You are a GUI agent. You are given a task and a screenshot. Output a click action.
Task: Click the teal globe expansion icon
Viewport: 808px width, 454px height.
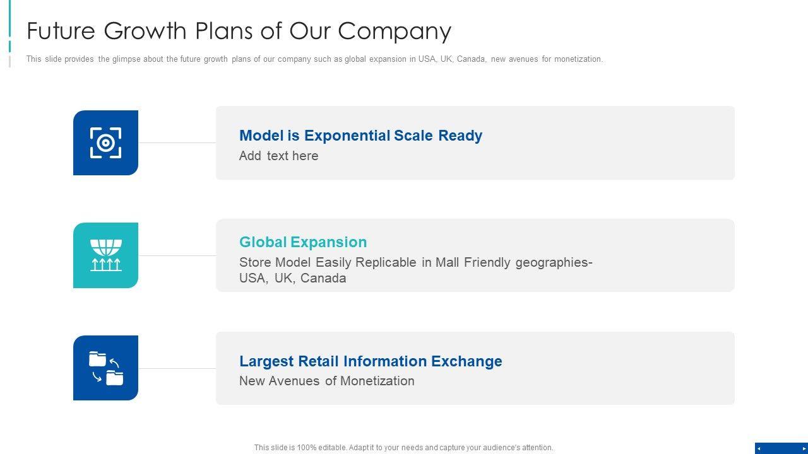coord(105,255)
